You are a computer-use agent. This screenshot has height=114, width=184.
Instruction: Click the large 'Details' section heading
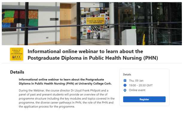(x=17, y=72)
